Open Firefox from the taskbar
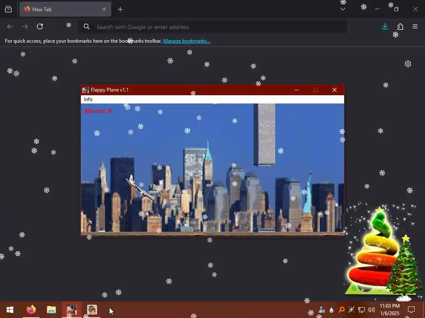Image resolution: width=425 pixels, height=318 pixels. pos(31,310)
